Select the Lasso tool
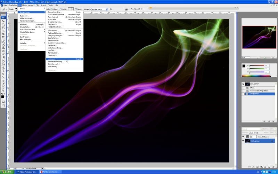This screenshot has width=278, height=174. 3,27
